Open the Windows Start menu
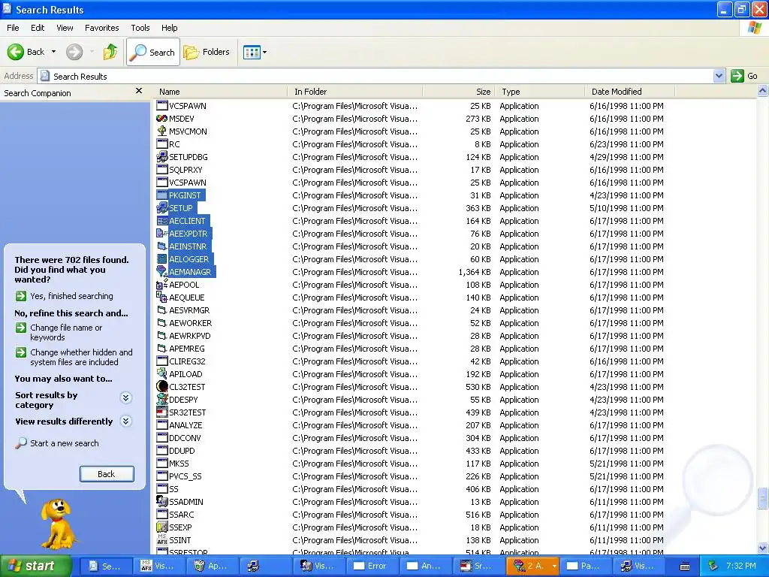The image size is (769, 577). pos(36,566)
